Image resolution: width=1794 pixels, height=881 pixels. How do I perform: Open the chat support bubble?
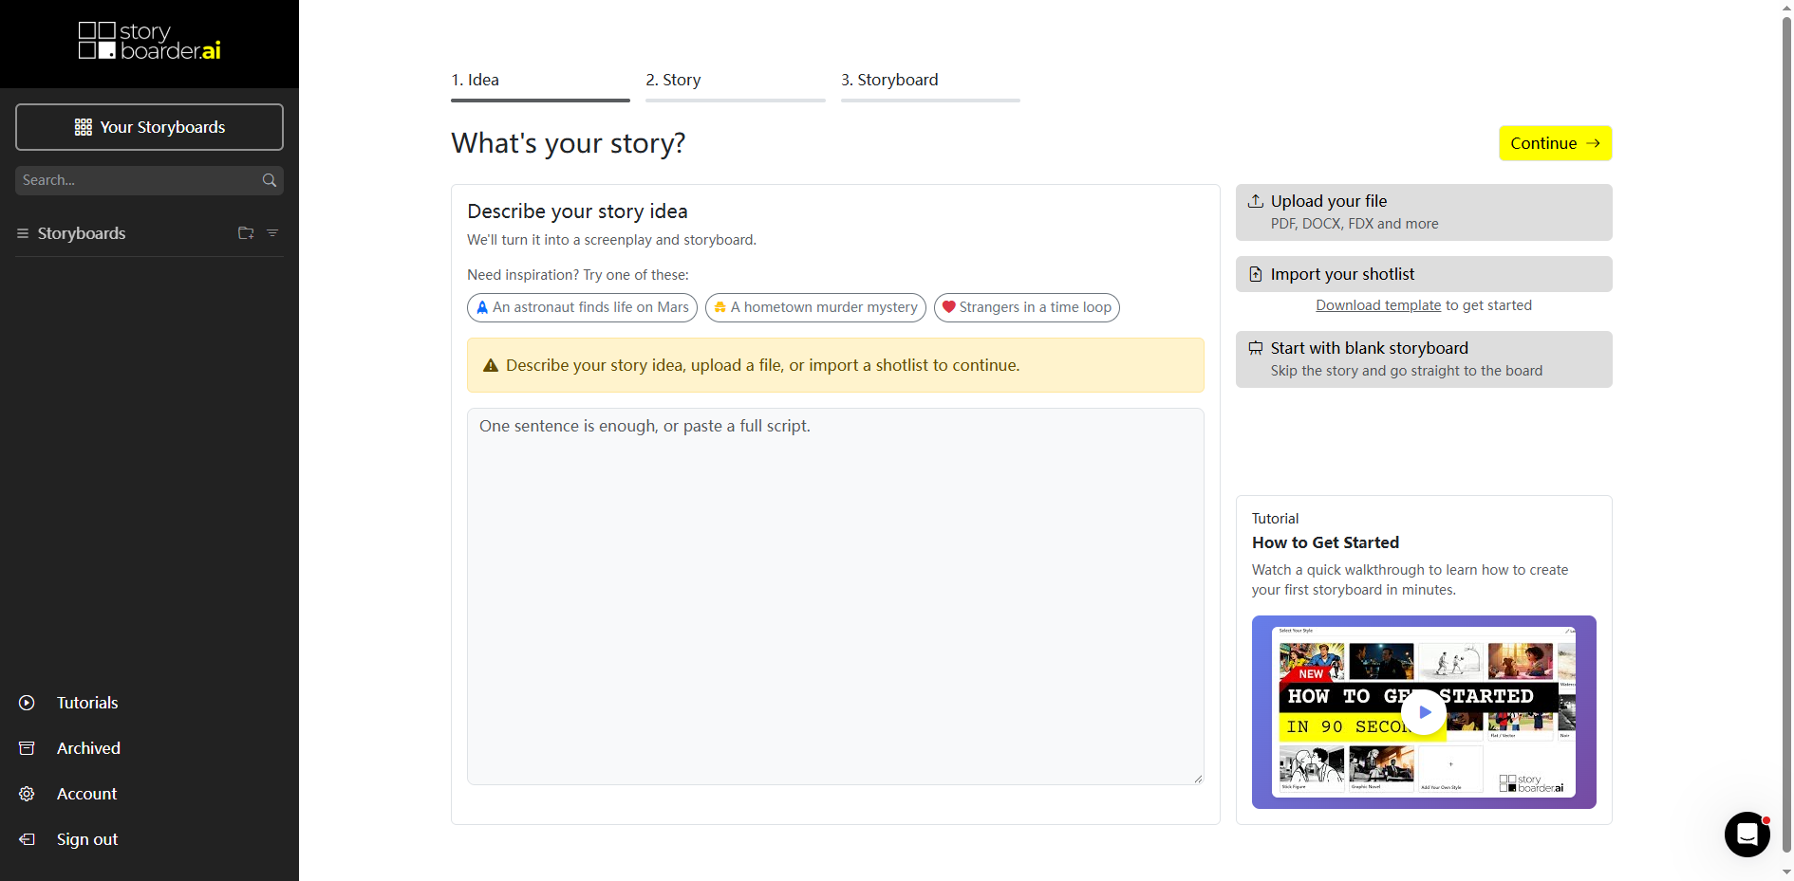1747,835
